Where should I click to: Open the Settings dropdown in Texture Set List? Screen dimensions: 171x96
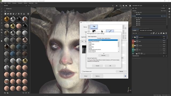point(164,8)
